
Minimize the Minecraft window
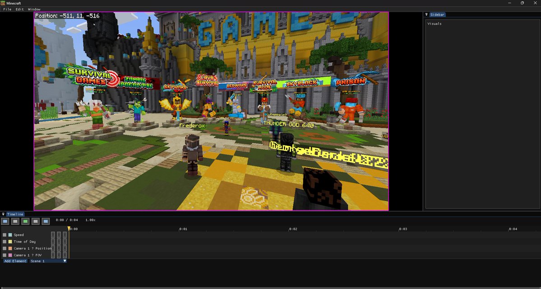[510, 3]
